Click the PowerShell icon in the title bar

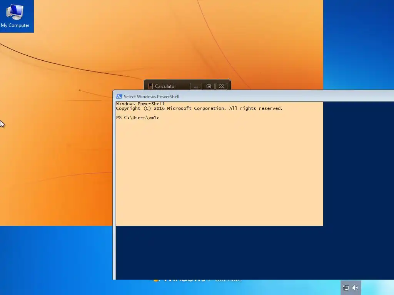tap(119, 96)
